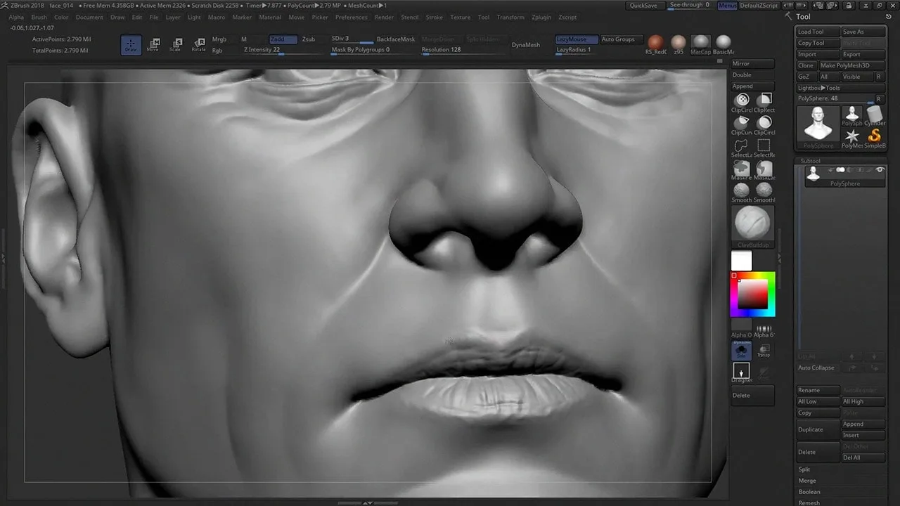This screenshot has width=900, height=506.
Task: Adjust the DynaMesh Resolution slider
Action: pos(462,50)
